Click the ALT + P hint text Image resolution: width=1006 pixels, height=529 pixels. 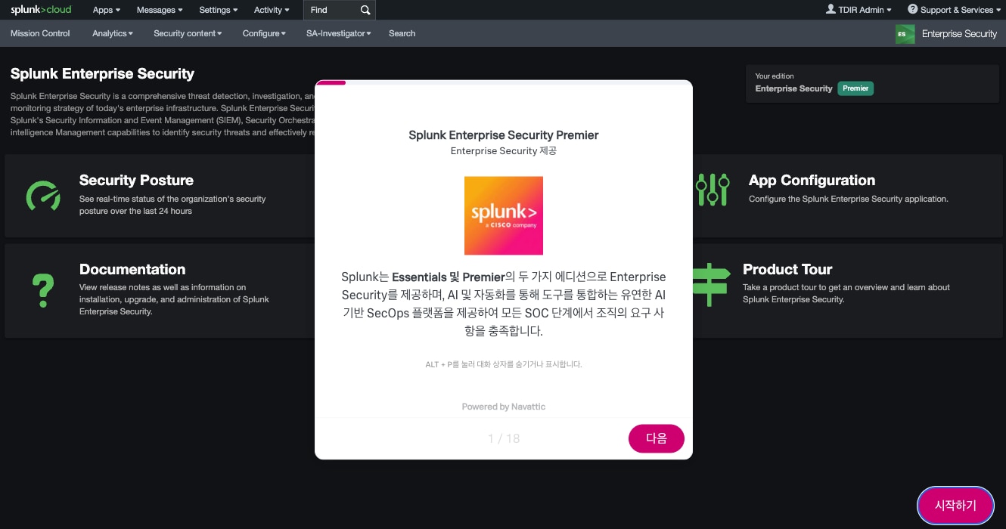[x=504, y=364]
